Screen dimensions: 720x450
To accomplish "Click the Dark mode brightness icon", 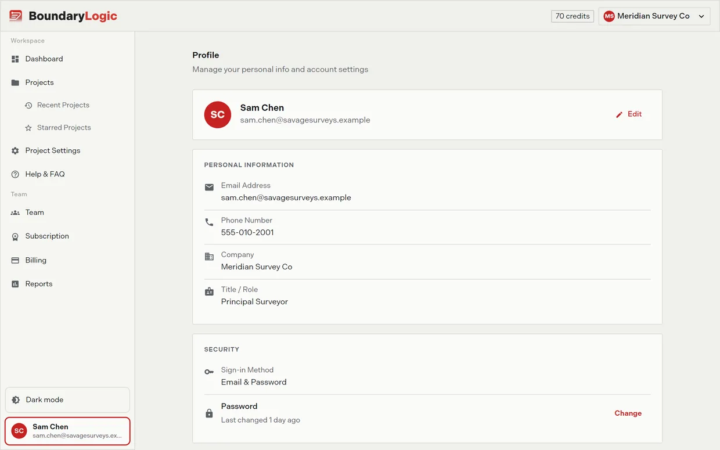I will tap(16, 400).
